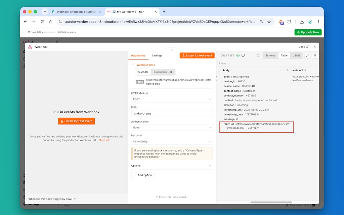The image size is (344, 215).
Task: Open the HTTP Method dropdown
Action: (172, 99)
